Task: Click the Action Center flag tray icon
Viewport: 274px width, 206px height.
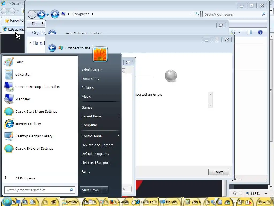Action: click(234, 202)
